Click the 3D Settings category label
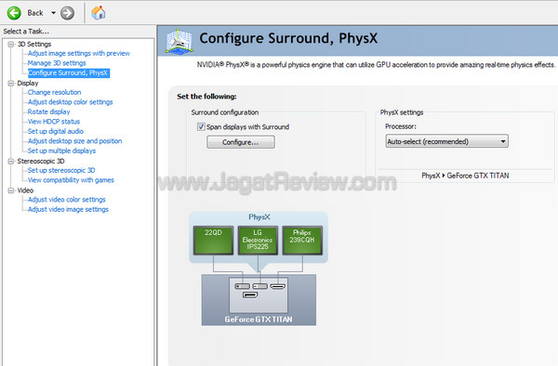Screen dimensions: 558x366 pyautogui.click(x=34, y=44)
